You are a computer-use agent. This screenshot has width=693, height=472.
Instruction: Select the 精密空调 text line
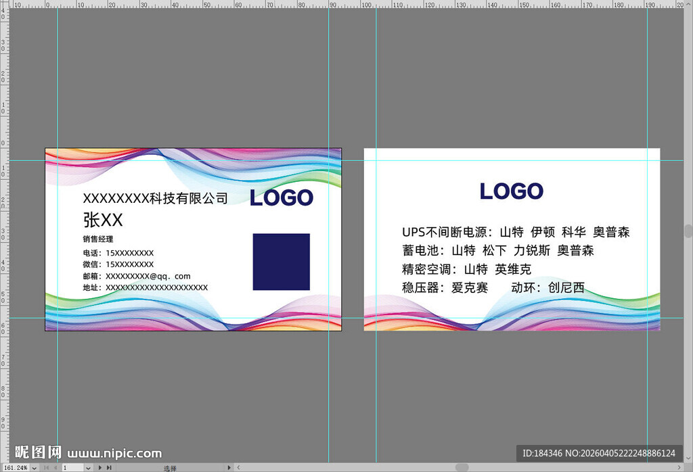[466, 269]
